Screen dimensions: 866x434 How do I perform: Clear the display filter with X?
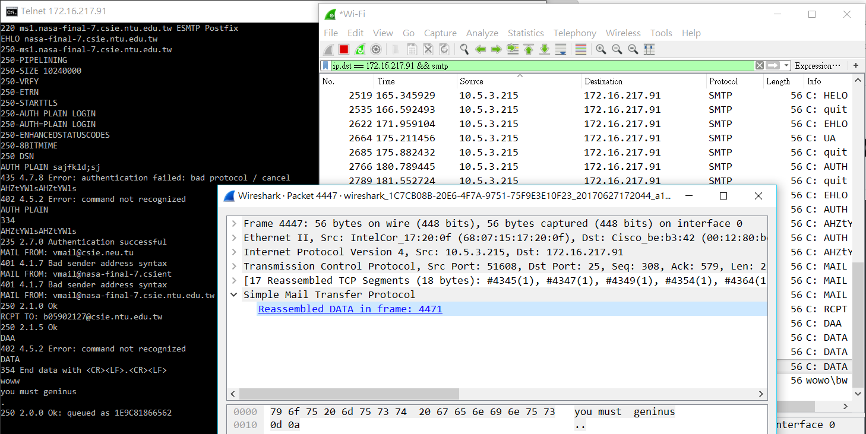759,65
